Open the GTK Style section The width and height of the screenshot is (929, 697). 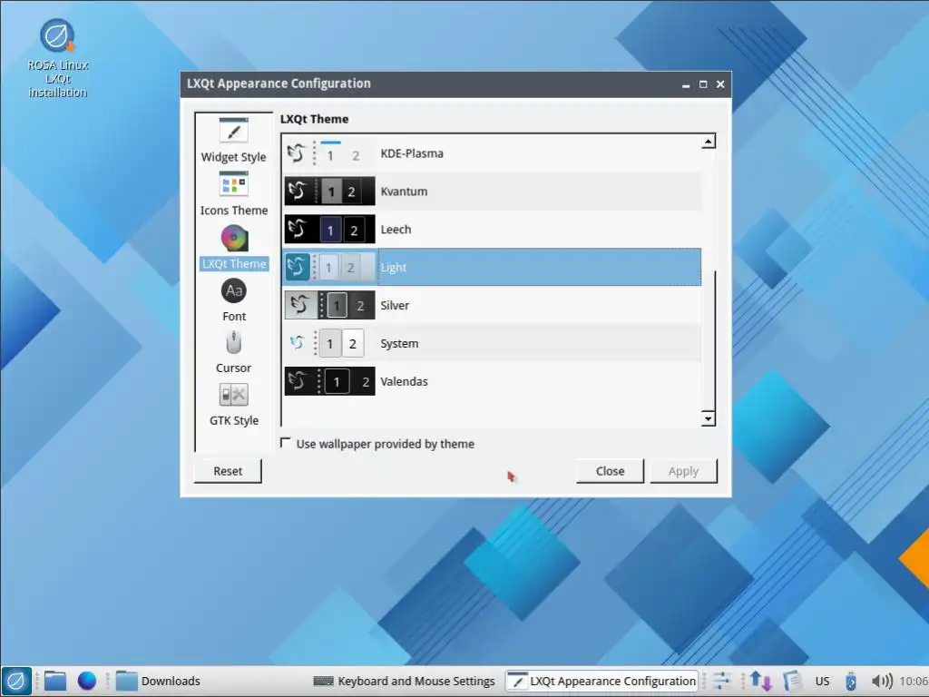click(233, 405)
